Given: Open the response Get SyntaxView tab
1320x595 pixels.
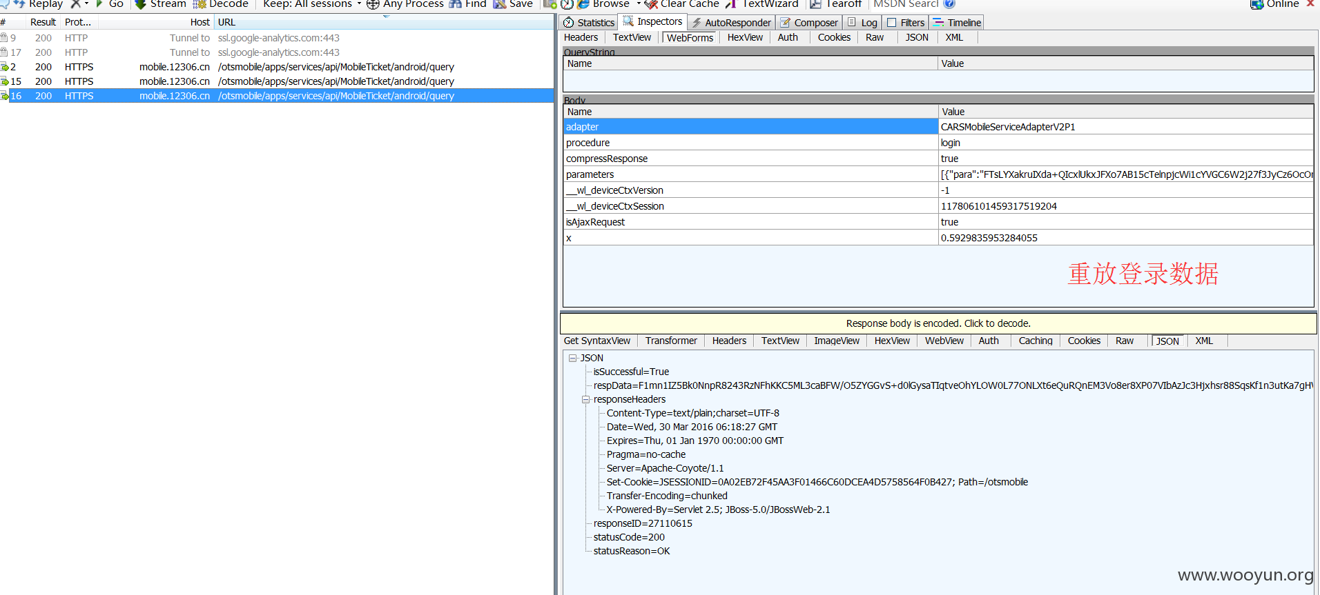Looking at the screenshot, I should 596,341.
